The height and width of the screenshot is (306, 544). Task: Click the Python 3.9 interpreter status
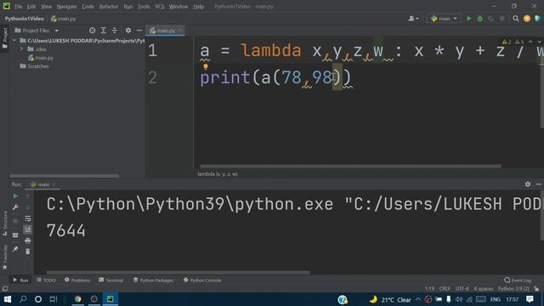(x=513, y=289)
